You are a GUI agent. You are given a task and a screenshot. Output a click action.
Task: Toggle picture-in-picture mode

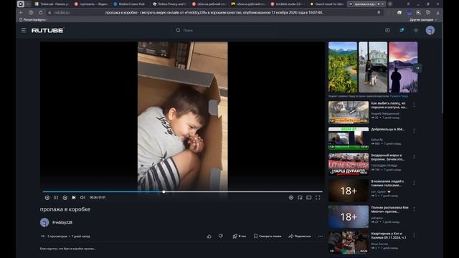pos(300,198)
